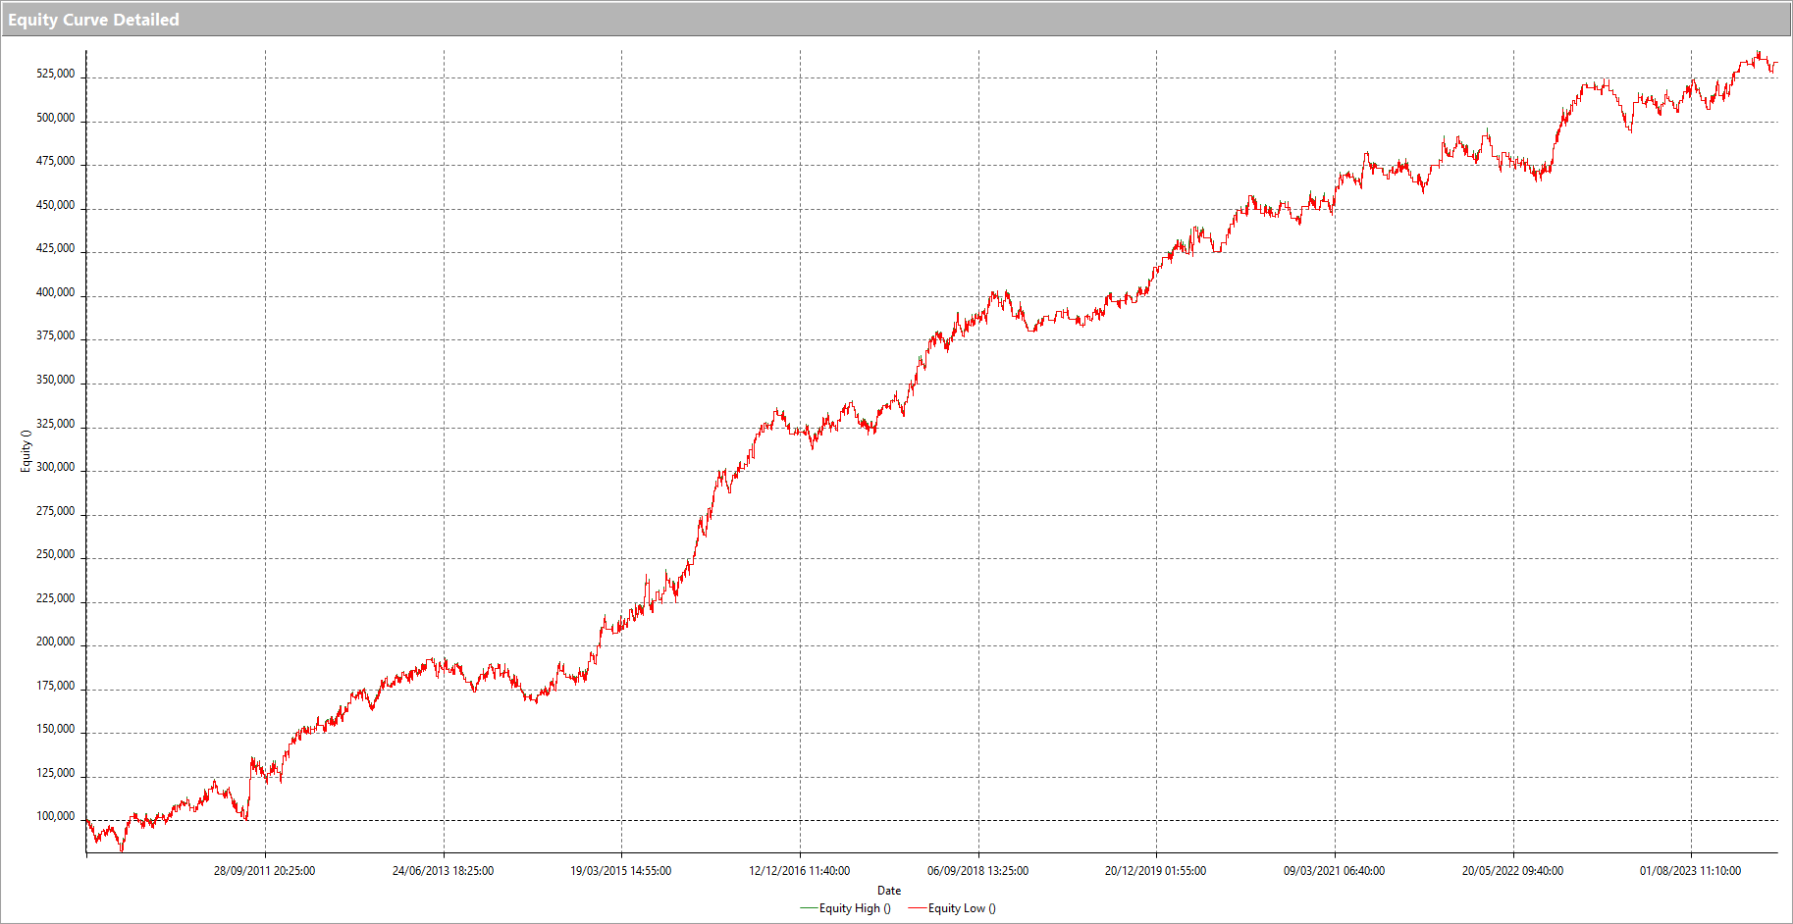Toggle the Equity High legend entry

pyautogui.click(x=855, y=908)
